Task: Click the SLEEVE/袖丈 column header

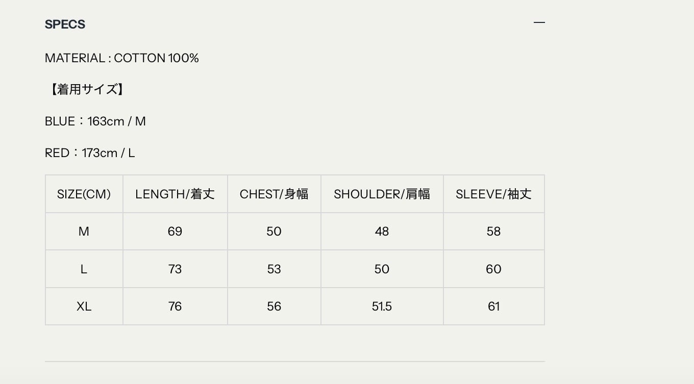Action: [x=493, y=194]
